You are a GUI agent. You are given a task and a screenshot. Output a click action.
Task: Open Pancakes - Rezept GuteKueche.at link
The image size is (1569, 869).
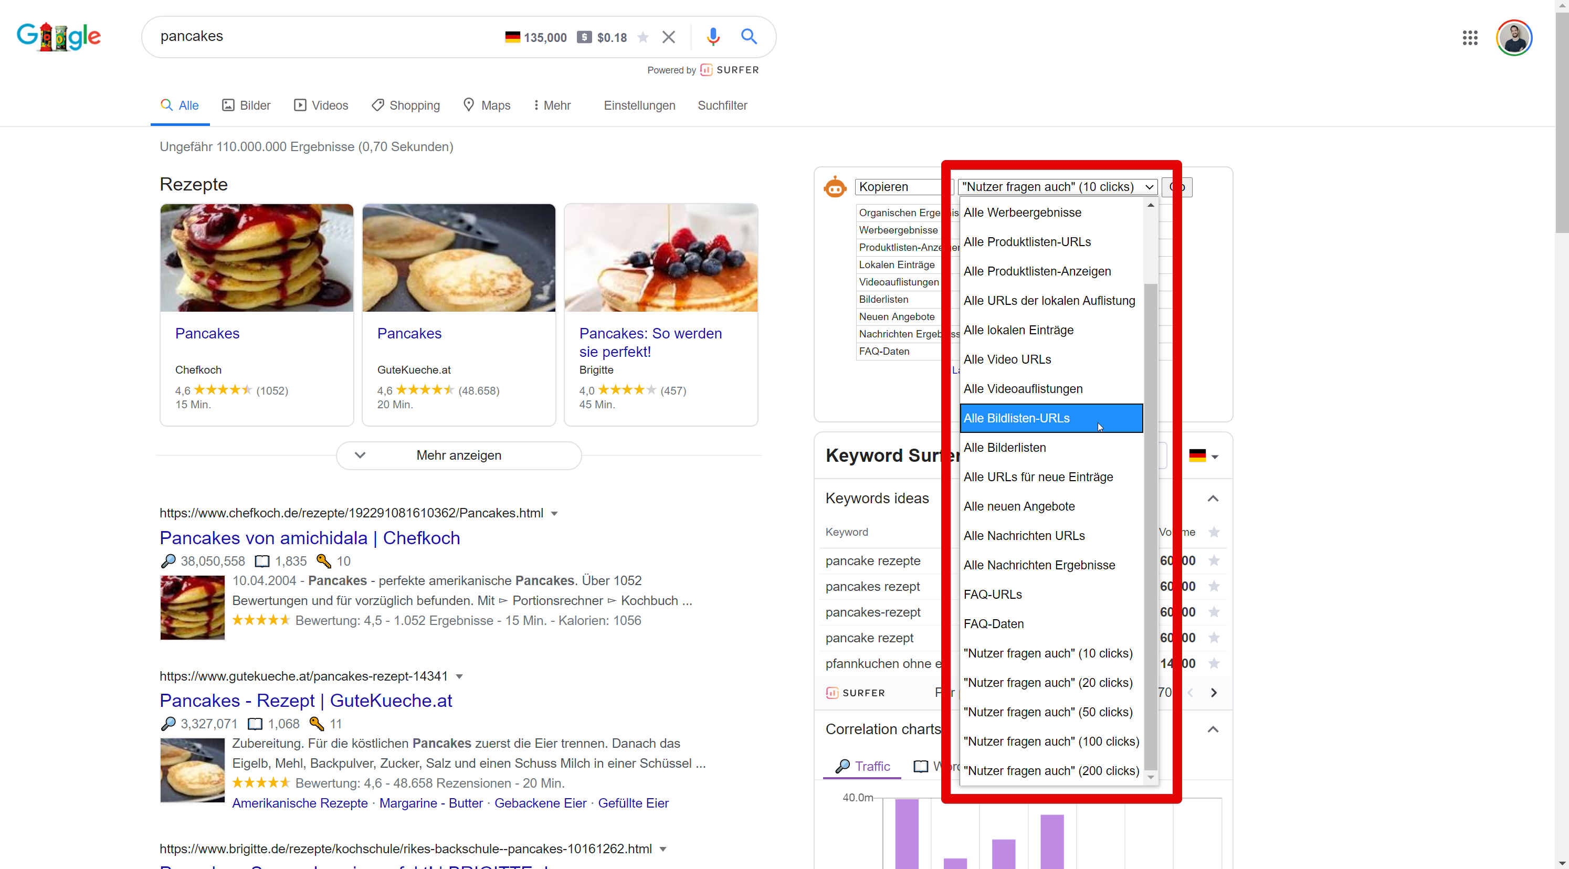coord(306,701)
